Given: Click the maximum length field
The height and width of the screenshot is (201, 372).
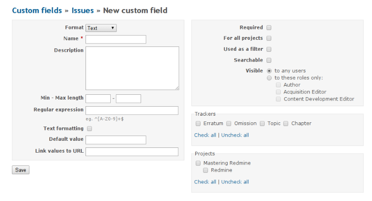Looking at the screenshot, I should point(128,99).
